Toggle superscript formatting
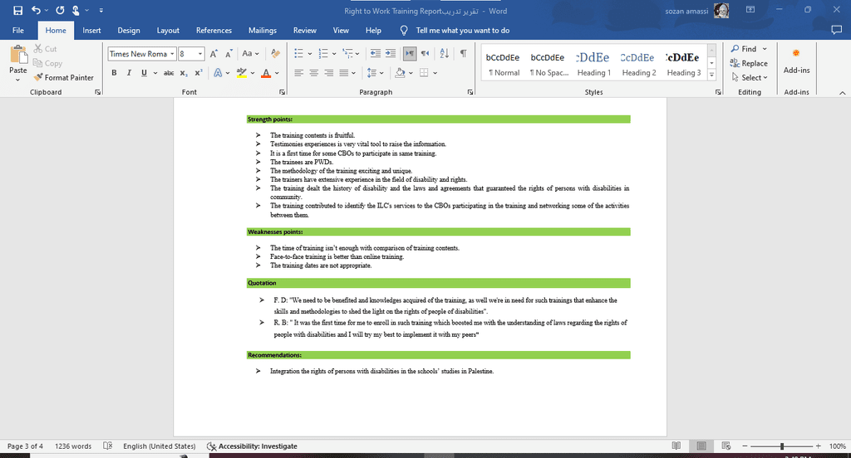 (199, 73)
